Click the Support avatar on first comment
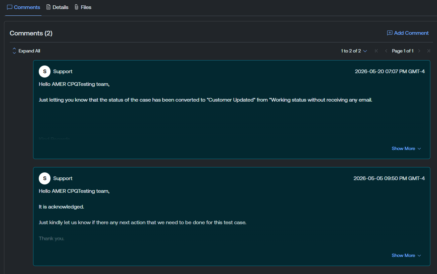The image size is (437, 274). point(44,72)
